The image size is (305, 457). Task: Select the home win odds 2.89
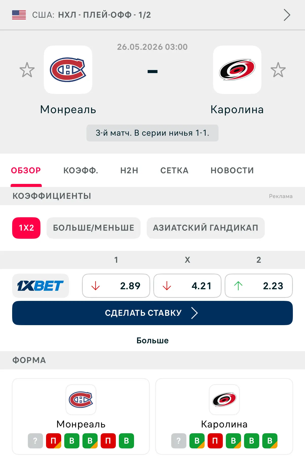tap(116, 286)
